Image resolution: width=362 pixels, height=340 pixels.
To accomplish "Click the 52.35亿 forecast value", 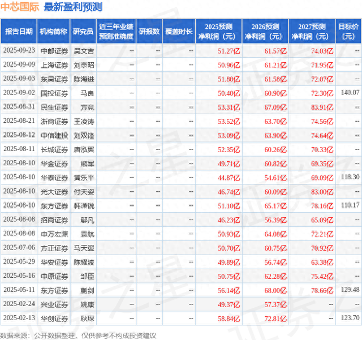I will 229,150.
